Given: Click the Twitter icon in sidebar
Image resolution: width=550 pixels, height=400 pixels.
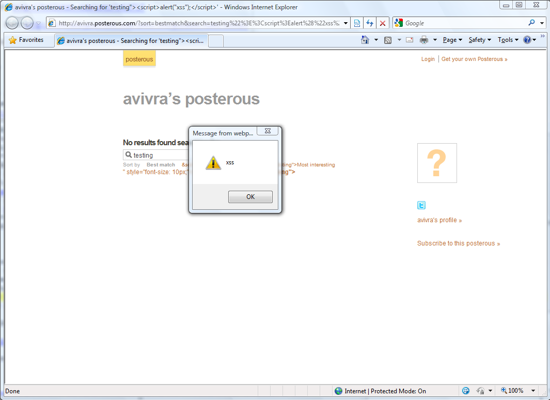Looking at the screenshot, I should click(421, 205).
